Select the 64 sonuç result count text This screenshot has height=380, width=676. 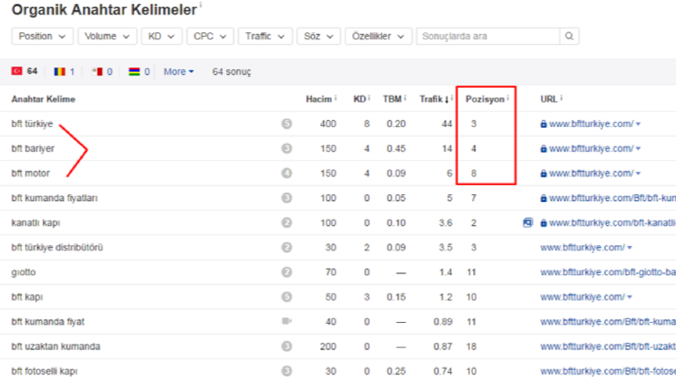pyautogui.click(x=232, y=72)
